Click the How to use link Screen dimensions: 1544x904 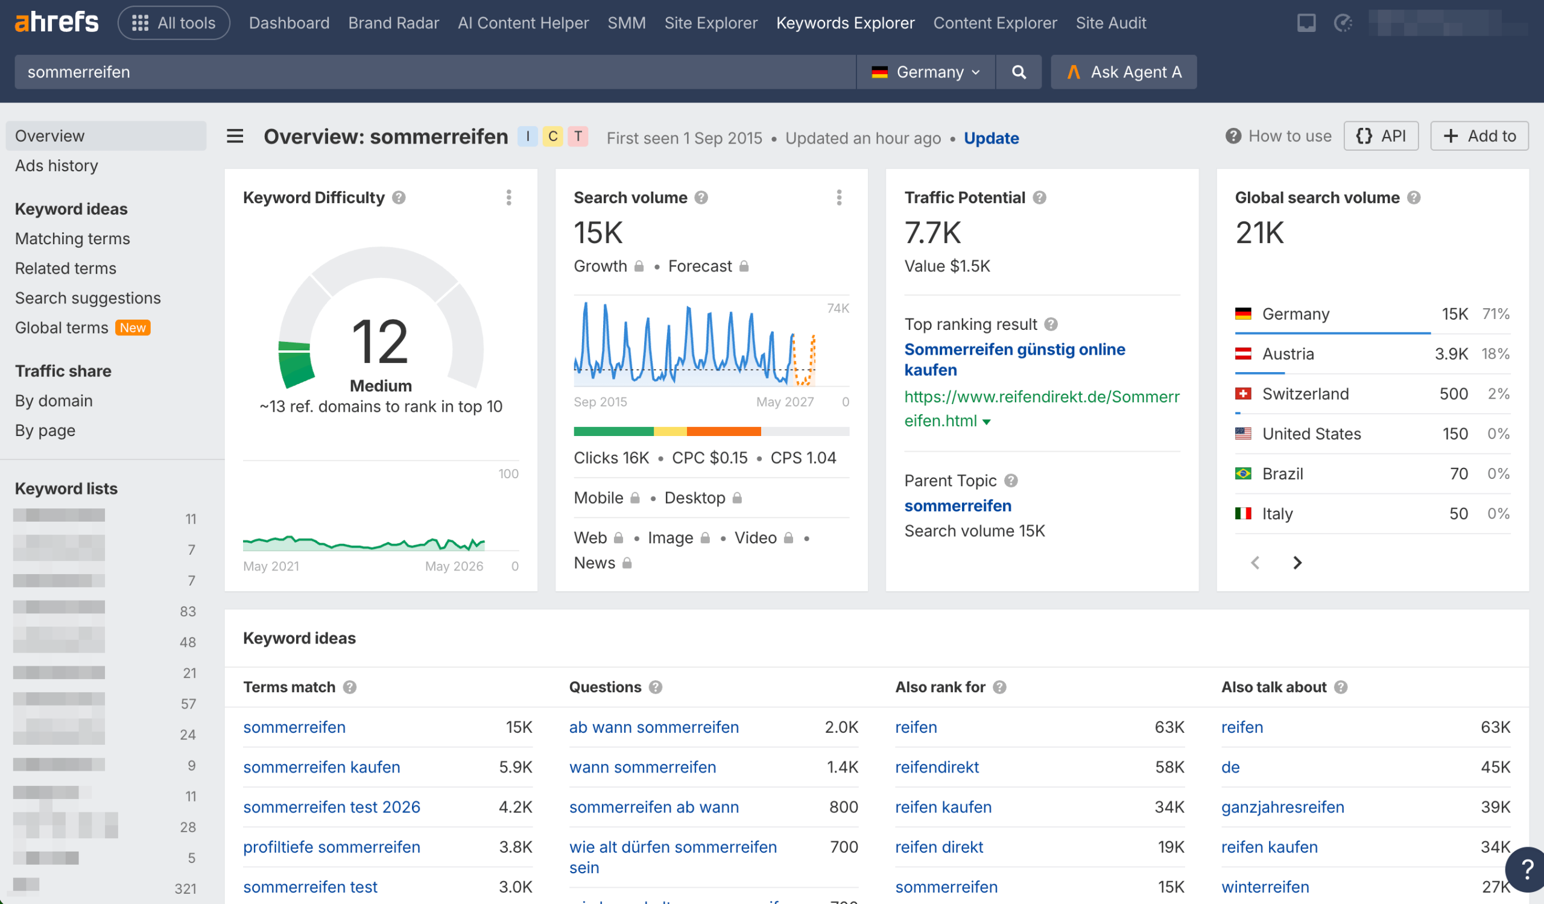[1279, 136]
